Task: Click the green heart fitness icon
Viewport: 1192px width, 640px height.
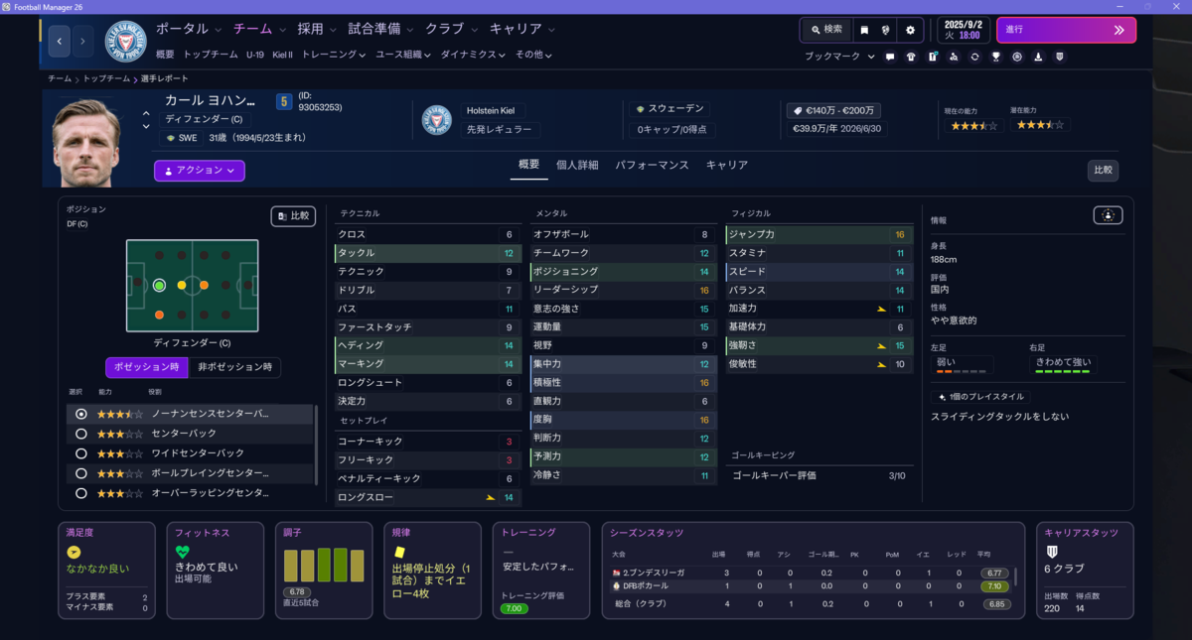Action: click(182, 552)
